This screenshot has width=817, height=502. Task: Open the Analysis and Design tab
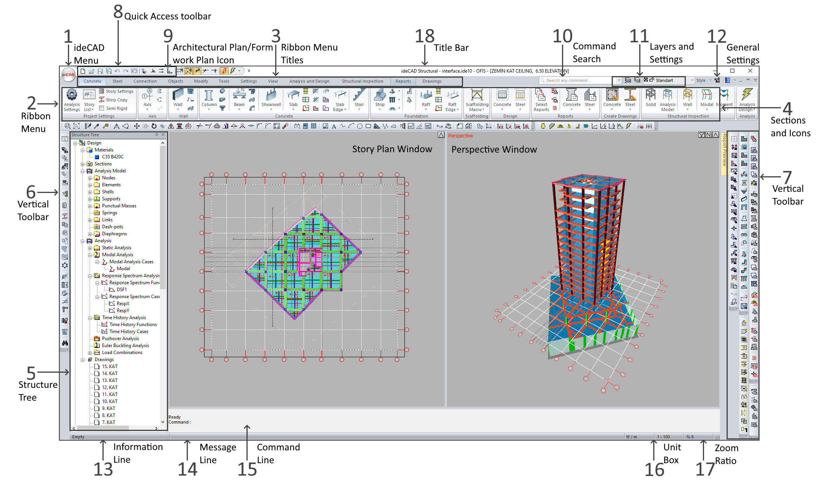click(309, 81)
